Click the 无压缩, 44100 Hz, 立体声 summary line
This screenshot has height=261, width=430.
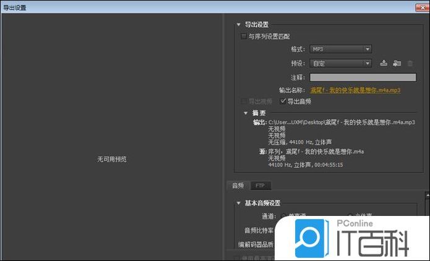tap(299, 142)
